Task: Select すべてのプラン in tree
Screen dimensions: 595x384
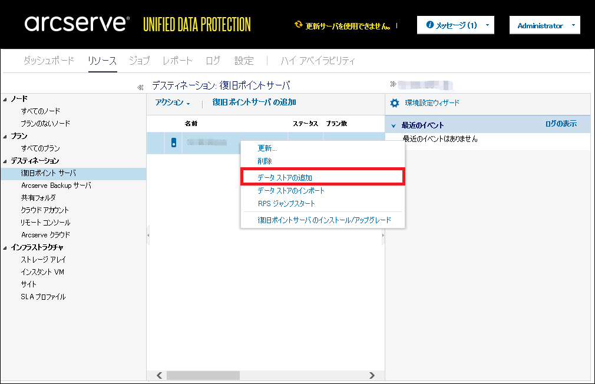Action: (41, 148)
